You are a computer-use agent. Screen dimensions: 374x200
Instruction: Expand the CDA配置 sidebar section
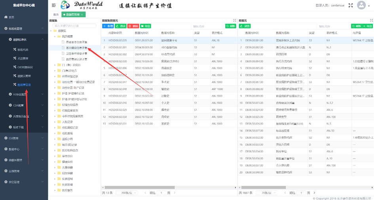24,105
